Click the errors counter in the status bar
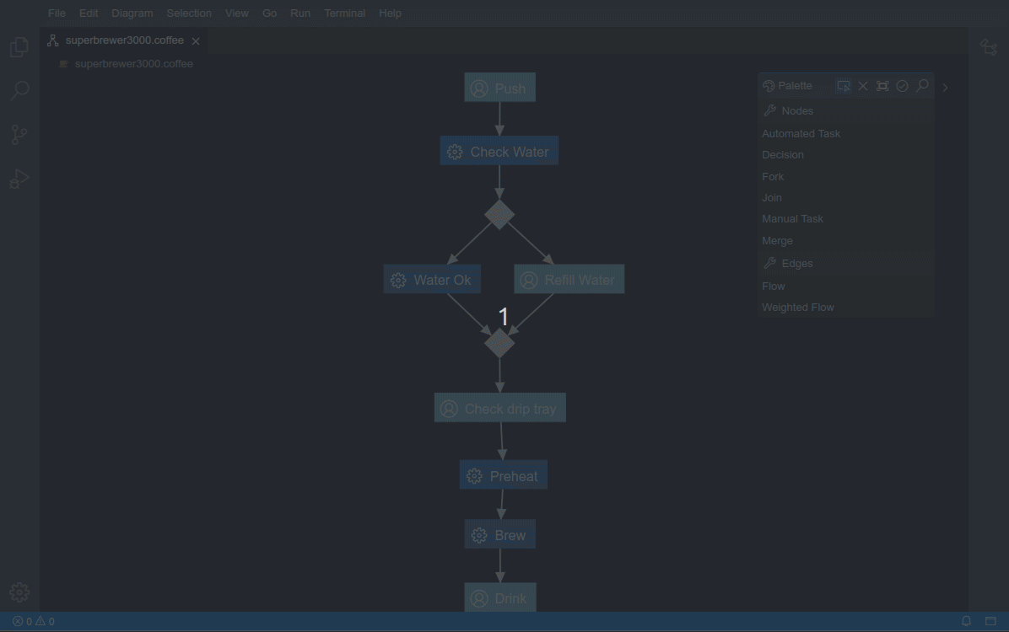Screen dimensions: 1009x632 coord(23,621)
